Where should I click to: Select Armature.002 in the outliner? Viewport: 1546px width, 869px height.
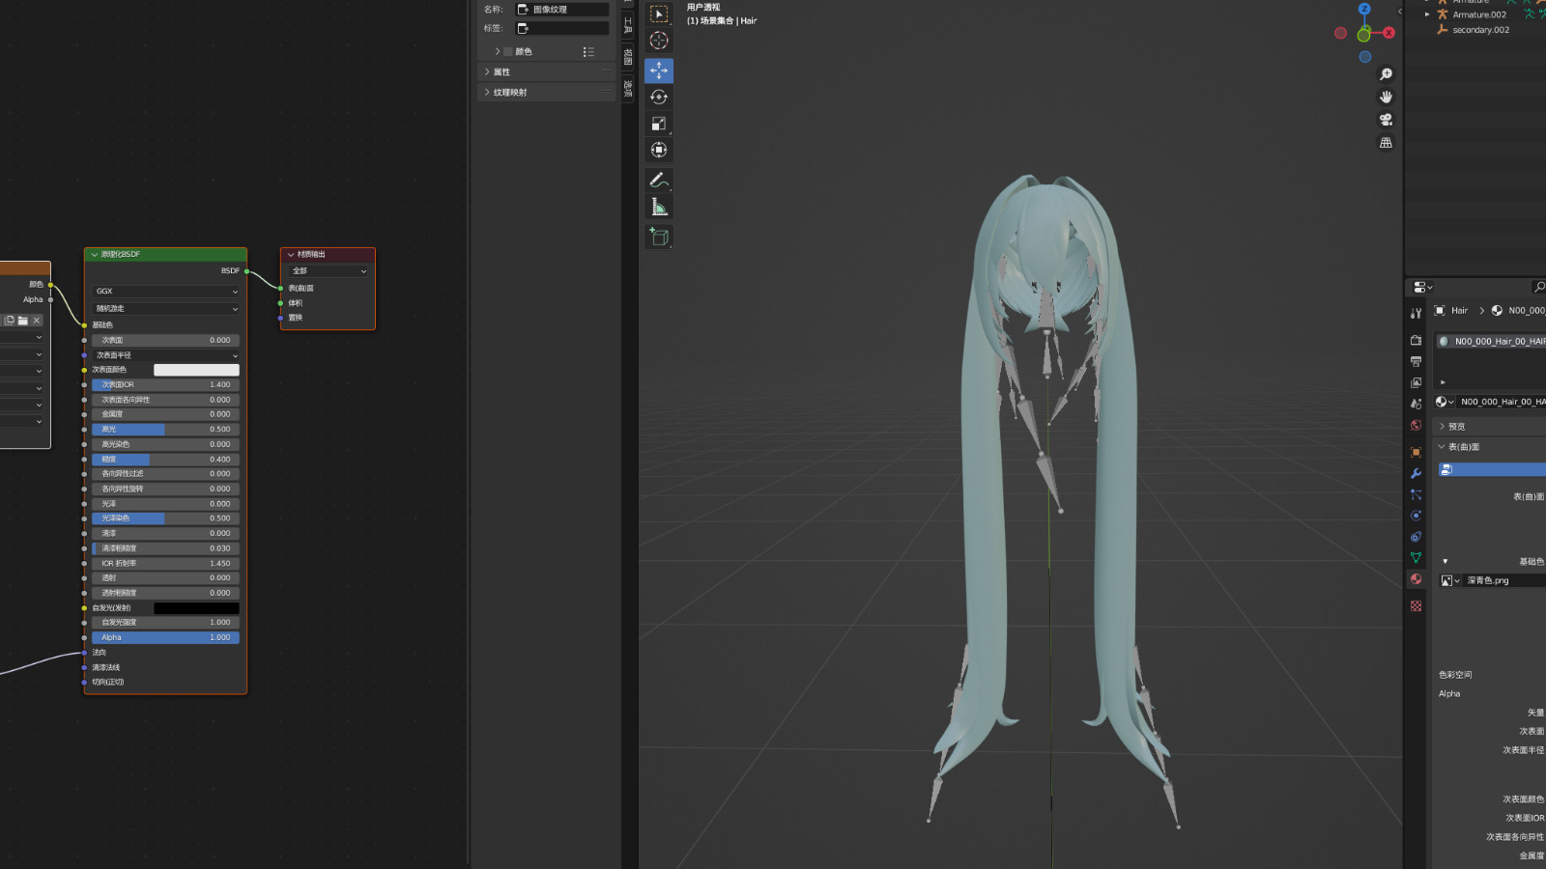pyautogui.click(x=1478, y=14)
